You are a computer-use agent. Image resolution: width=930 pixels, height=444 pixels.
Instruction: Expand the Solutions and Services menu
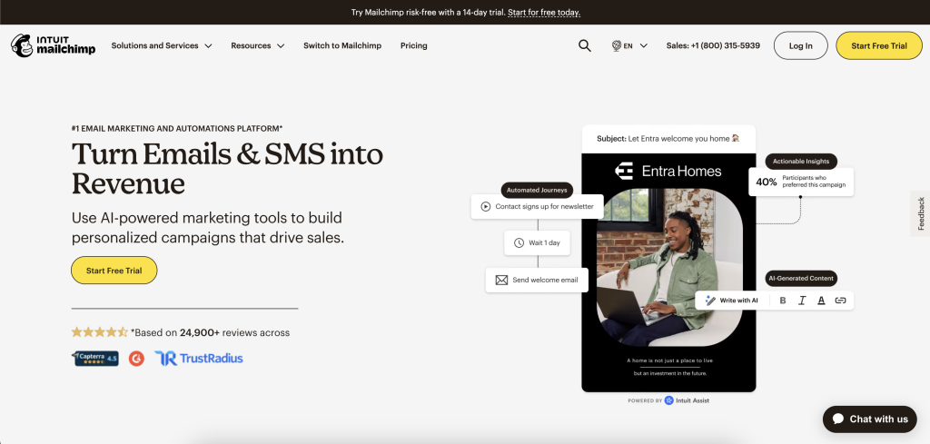[162, 45]
